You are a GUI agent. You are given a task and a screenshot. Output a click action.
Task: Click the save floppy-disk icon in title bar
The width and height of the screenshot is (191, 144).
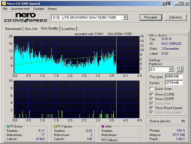(x=169, y=4)
